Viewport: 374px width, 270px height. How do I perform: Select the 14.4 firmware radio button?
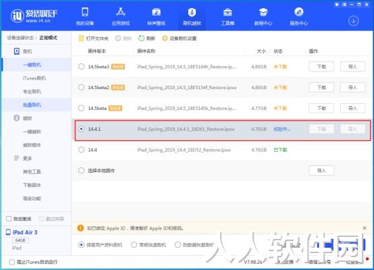pyautogui.click(x=81, y=150)
